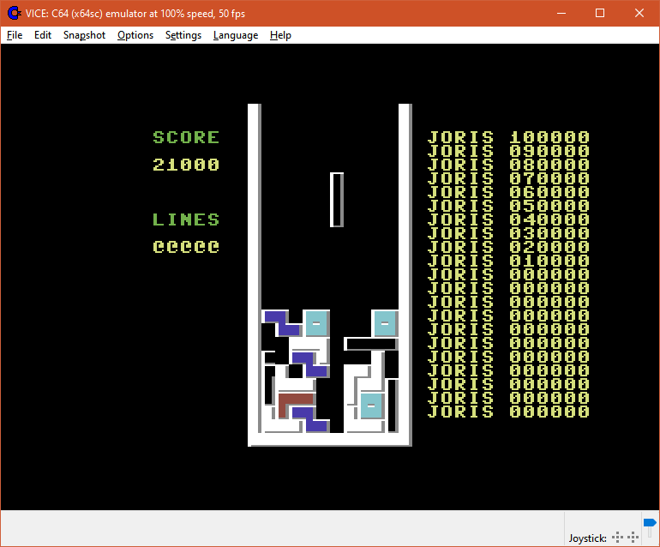Click the green SCORE label
Screen dimensions: 660x547
(x=186, y=137)
